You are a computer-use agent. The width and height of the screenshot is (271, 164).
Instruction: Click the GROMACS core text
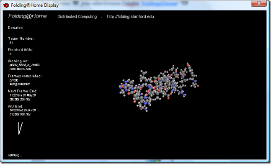point(21,69)
